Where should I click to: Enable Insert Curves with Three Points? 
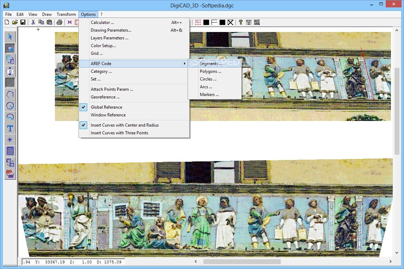point(134,133)
